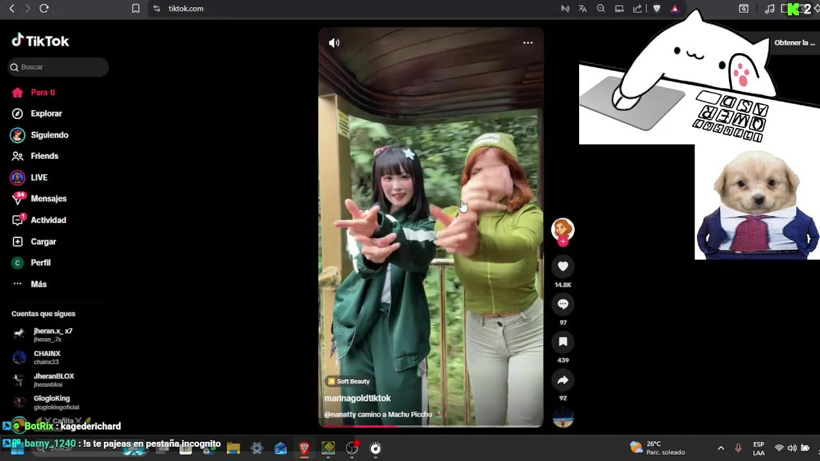Toggle the video sound speaker icon
This screenshot has height=461, width=820.
(x=334, y=43)
